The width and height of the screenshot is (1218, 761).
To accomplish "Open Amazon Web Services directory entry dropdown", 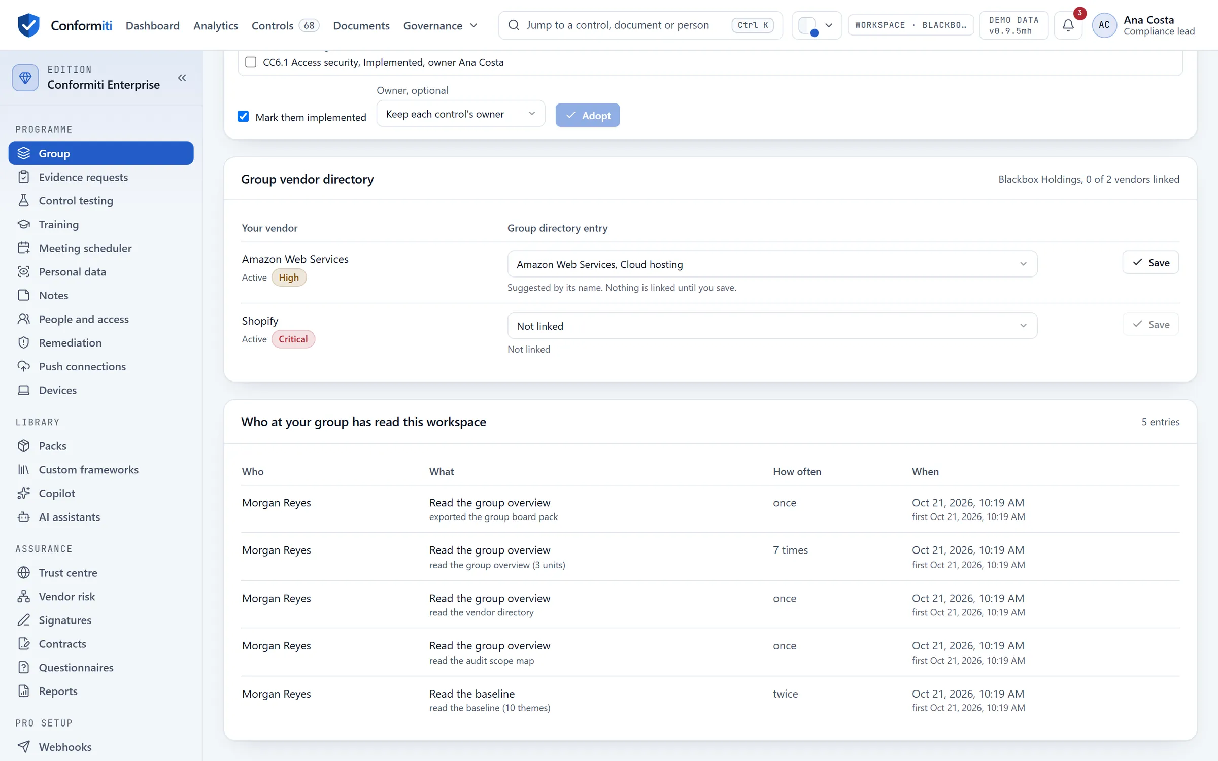I will [772, 264].
